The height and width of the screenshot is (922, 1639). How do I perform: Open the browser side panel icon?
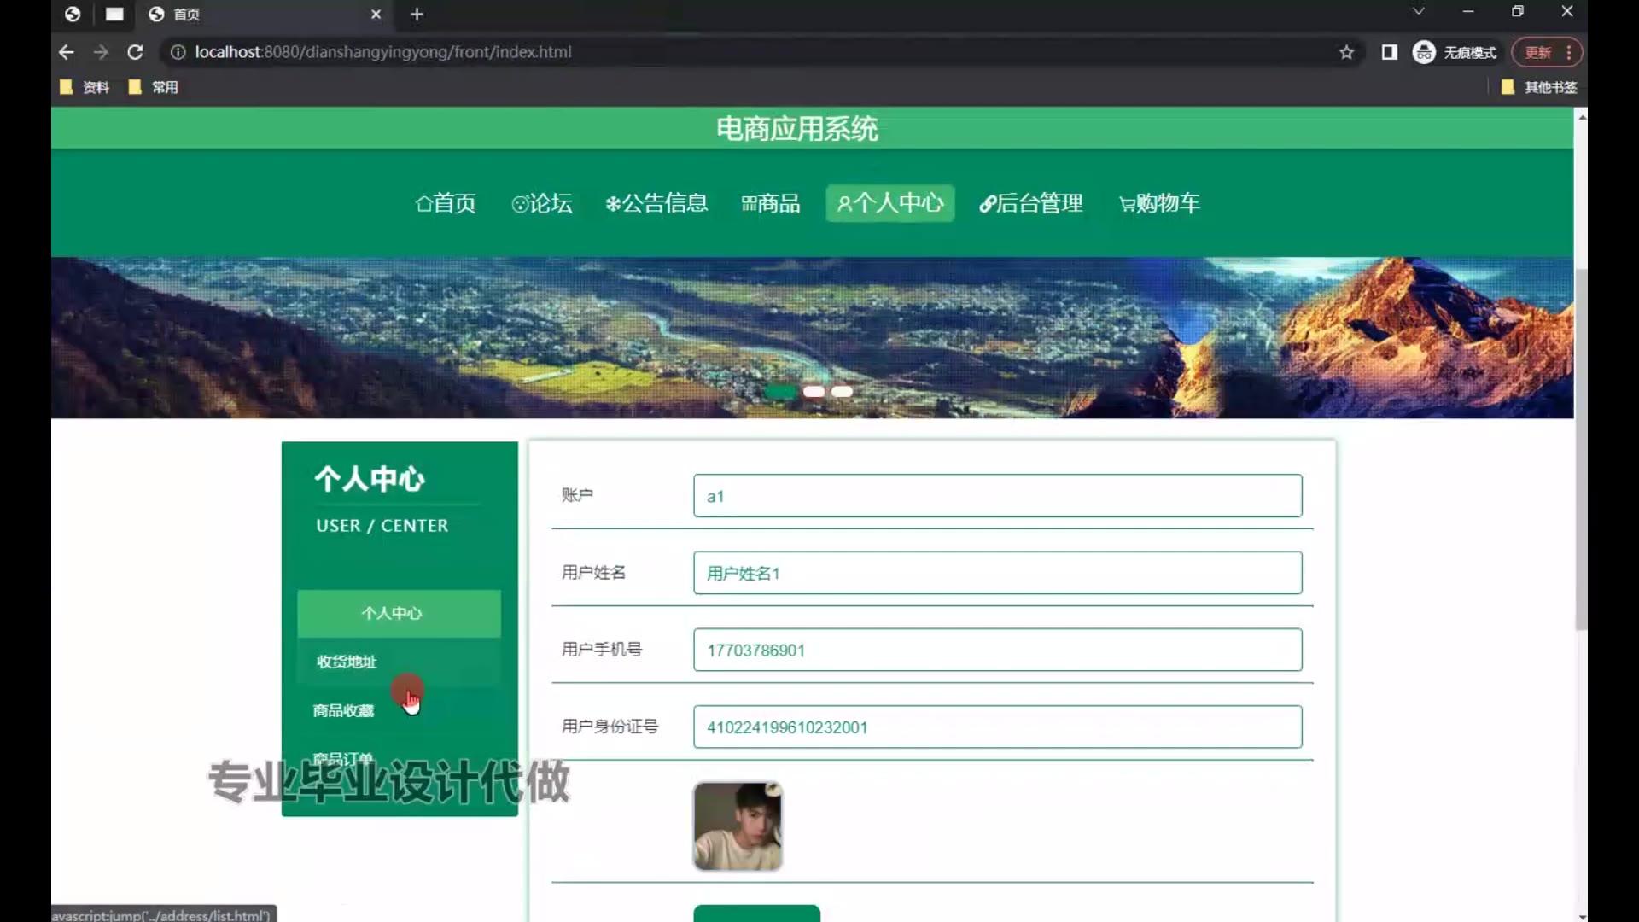[1389, 52]
